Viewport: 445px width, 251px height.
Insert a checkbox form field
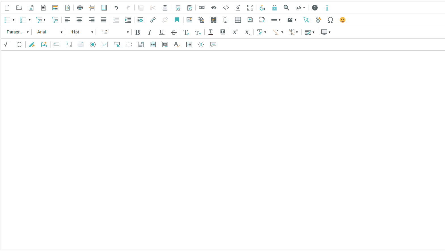[105, 44]
